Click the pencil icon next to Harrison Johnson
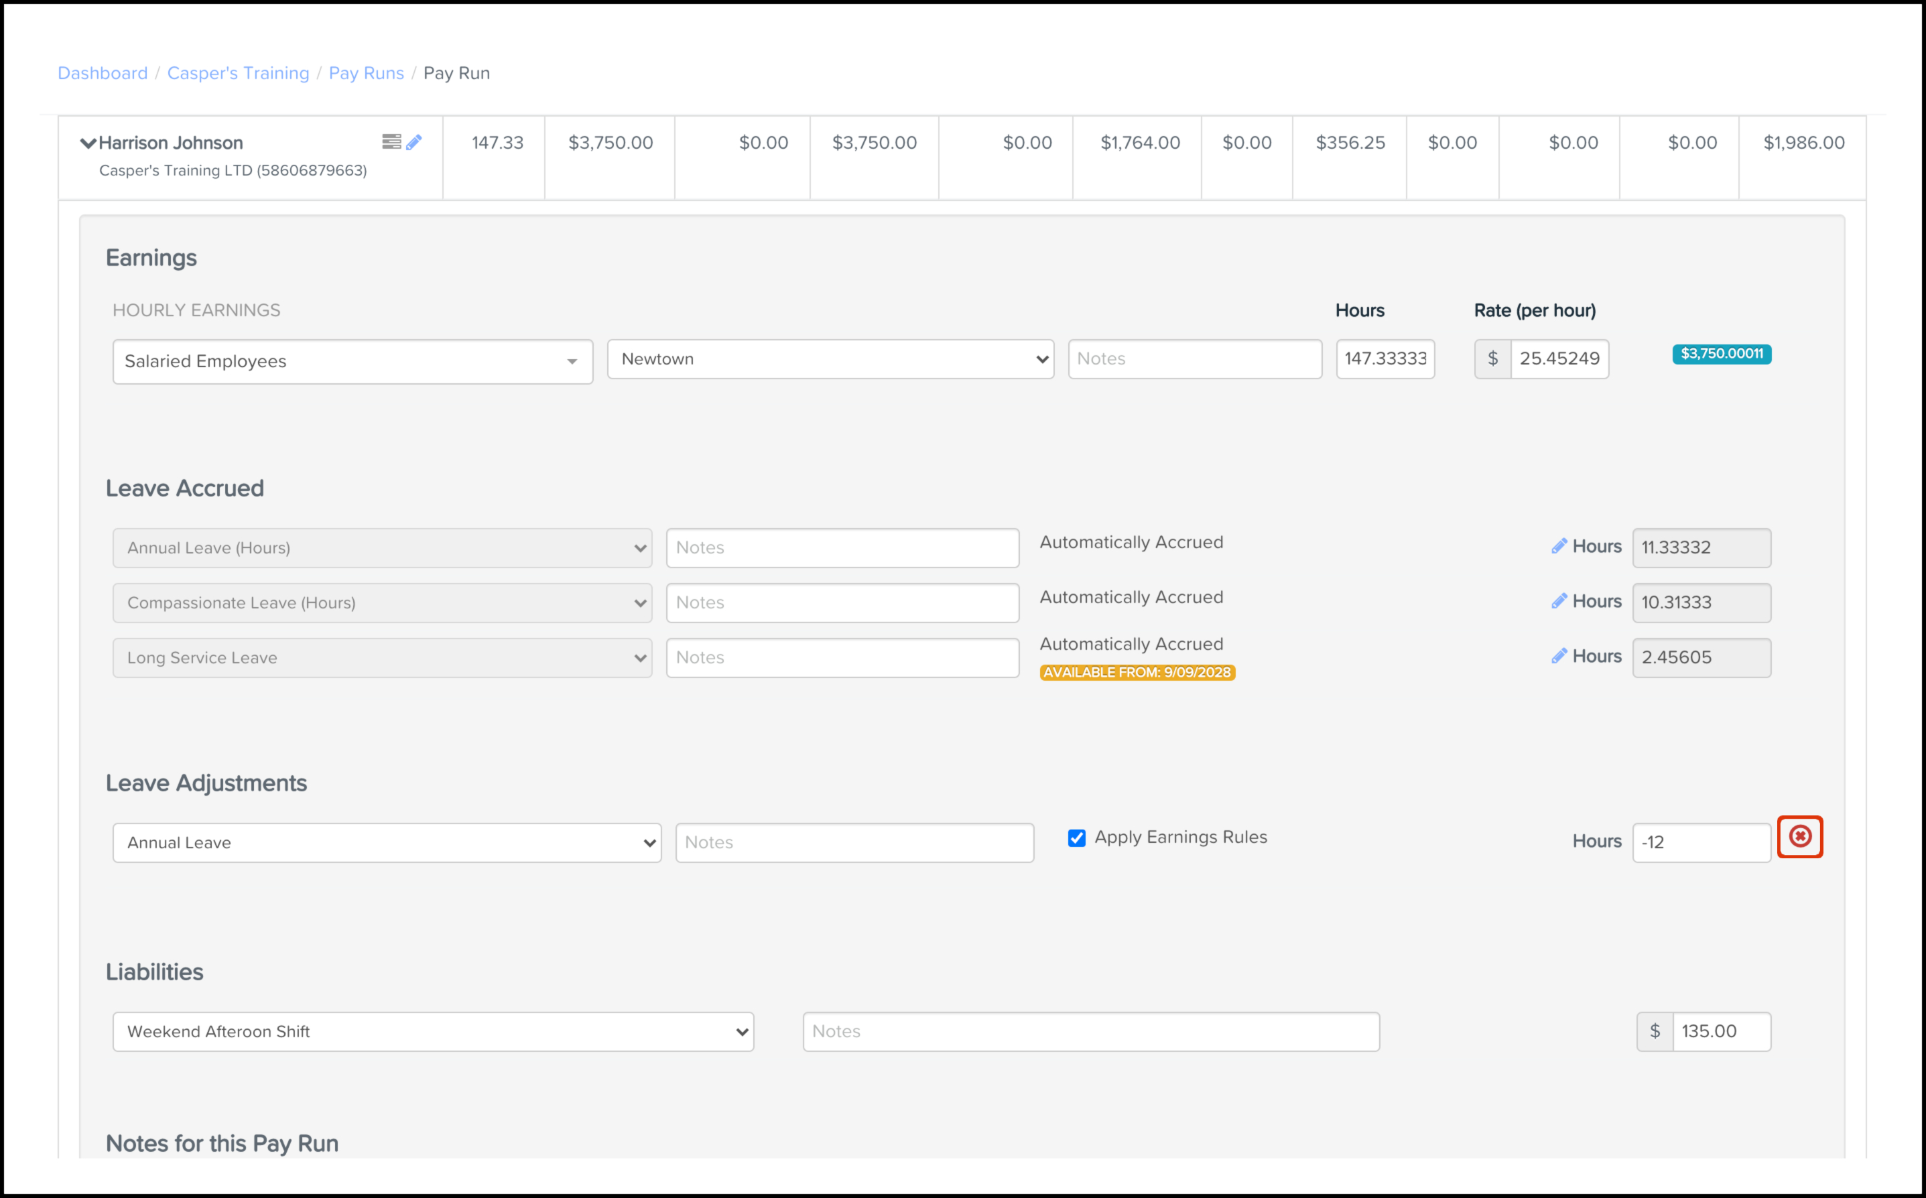 [x=413, y=142]
